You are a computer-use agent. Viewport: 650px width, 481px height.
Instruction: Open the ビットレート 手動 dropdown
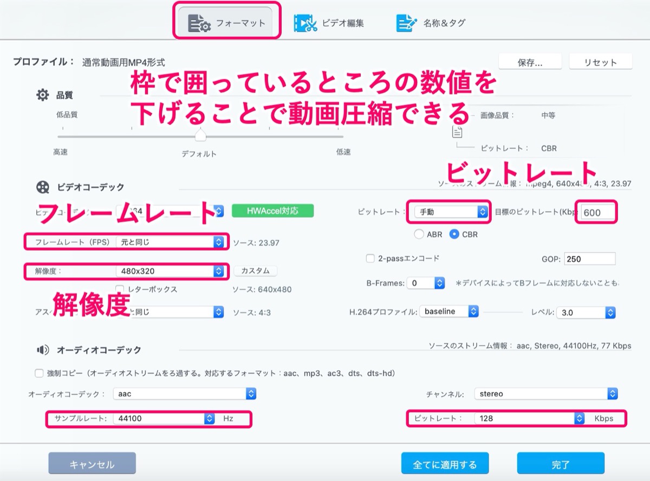click(451, 212)
